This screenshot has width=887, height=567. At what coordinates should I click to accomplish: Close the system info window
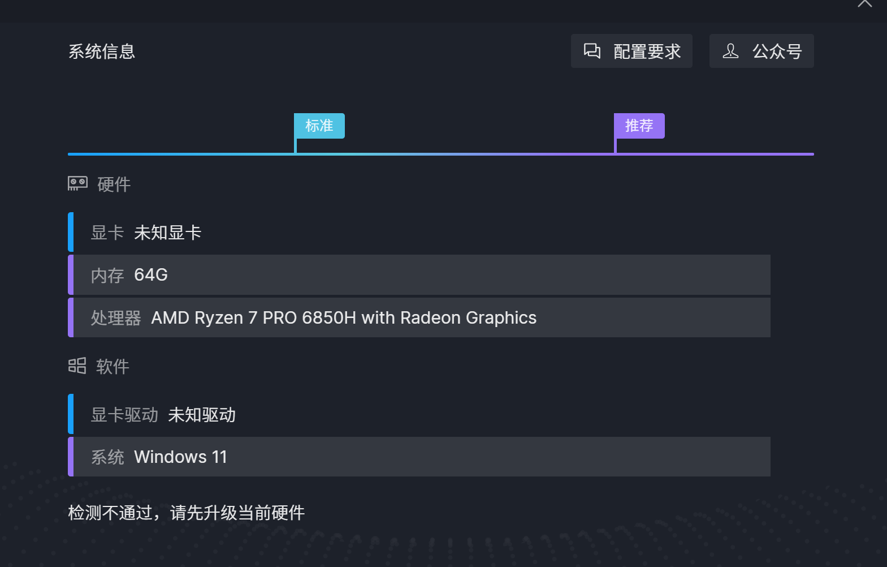pos(864,3)
